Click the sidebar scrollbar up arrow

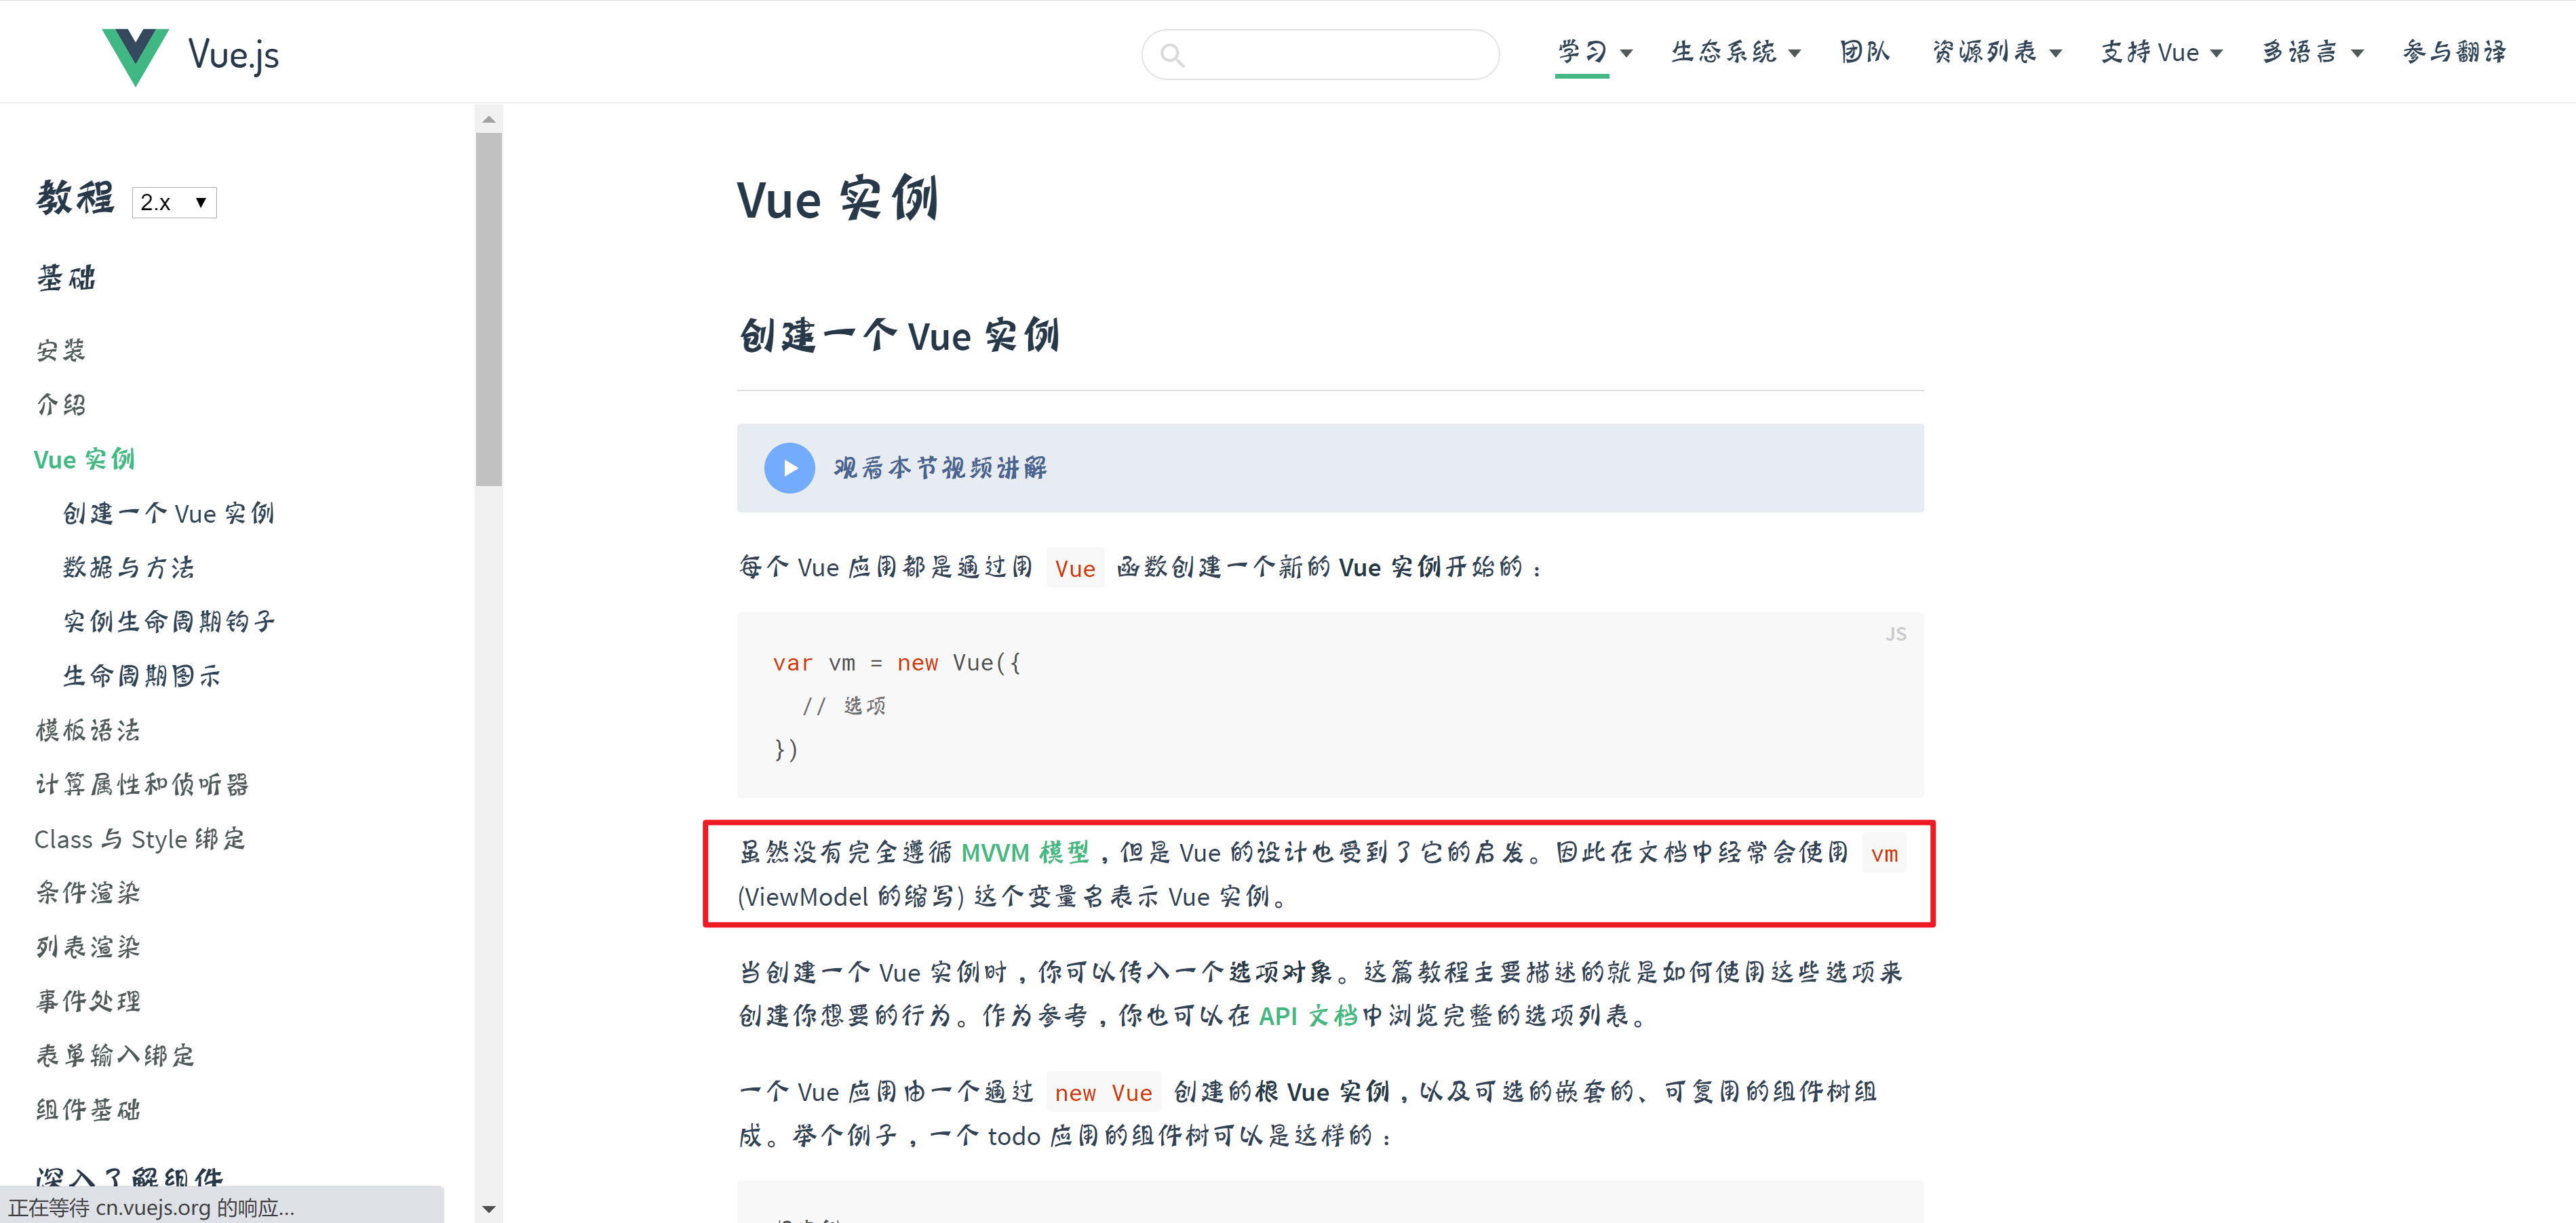click(x=488, y=119)
